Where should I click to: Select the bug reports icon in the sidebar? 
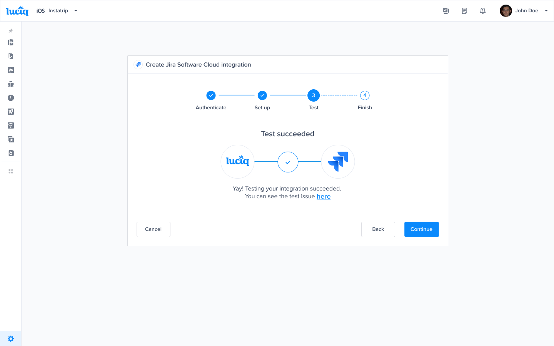[11, 84]
